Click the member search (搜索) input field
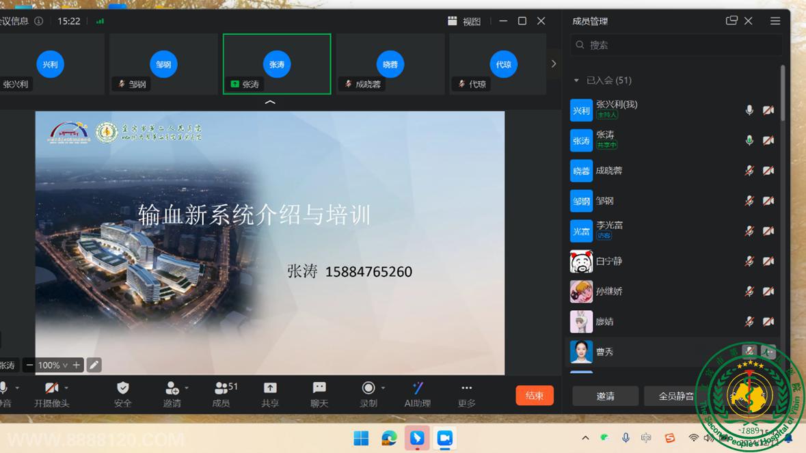The height and width of the screenshot is (453, 806). [x=677, y=45]
